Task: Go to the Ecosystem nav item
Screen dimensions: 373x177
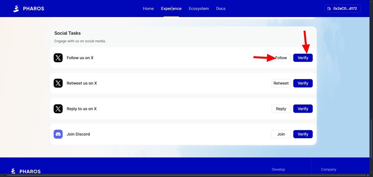Action: click(199, 8)
